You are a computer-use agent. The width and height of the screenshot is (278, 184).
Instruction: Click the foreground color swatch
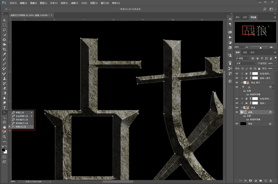3,150
